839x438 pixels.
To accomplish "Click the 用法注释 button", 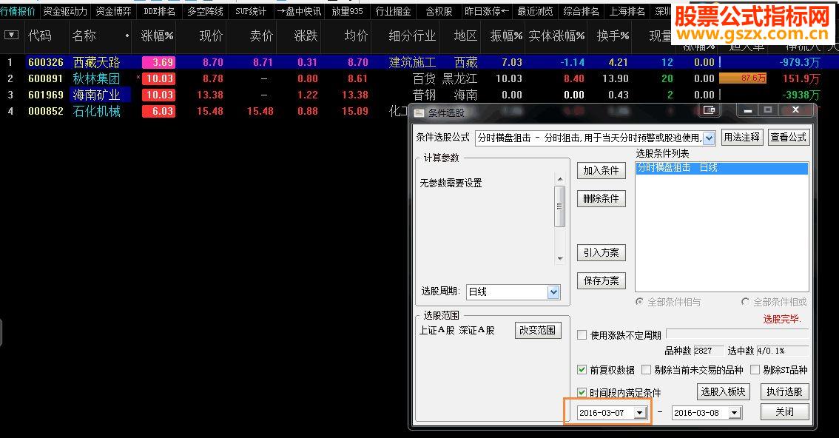I will pyautogui.click(x=741, y=137).
